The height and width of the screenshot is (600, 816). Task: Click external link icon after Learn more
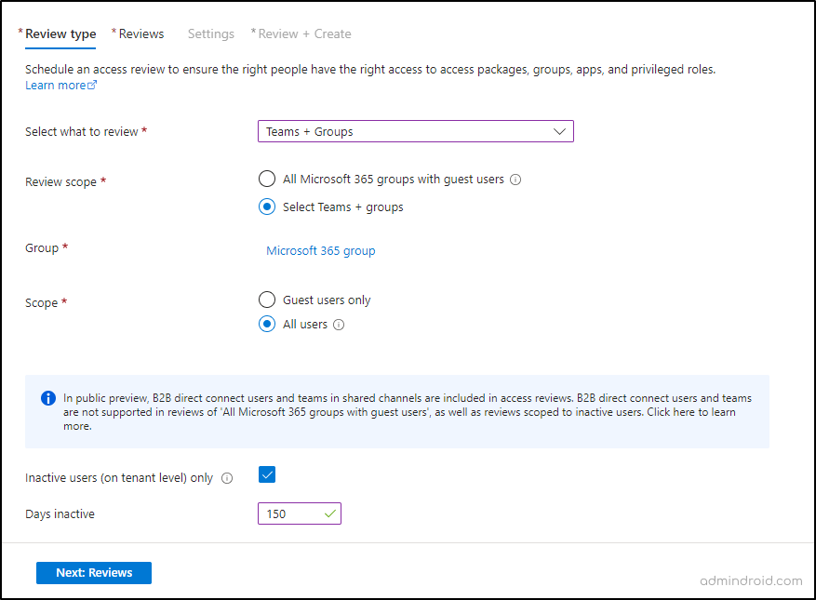[92, 85]
